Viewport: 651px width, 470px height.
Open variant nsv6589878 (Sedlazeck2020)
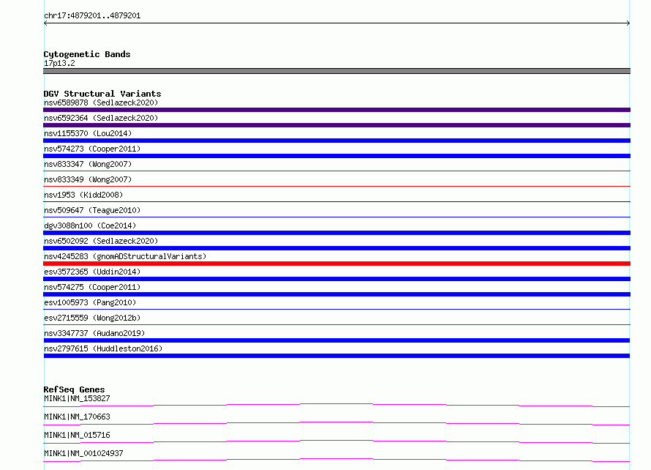point(101,102)
